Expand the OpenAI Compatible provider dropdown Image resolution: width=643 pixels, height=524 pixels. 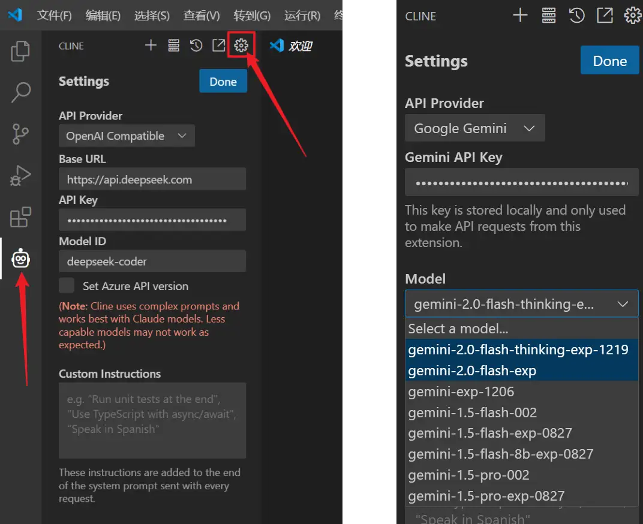click(127, 136)
